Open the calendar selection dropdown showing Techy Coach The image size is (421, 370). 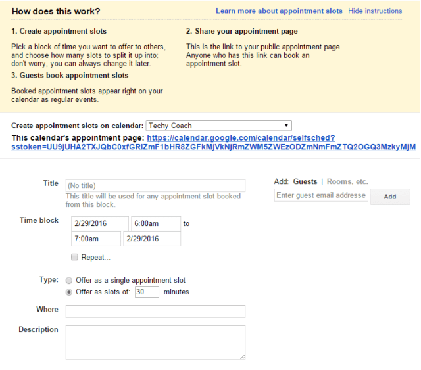[x=218, y=126]
